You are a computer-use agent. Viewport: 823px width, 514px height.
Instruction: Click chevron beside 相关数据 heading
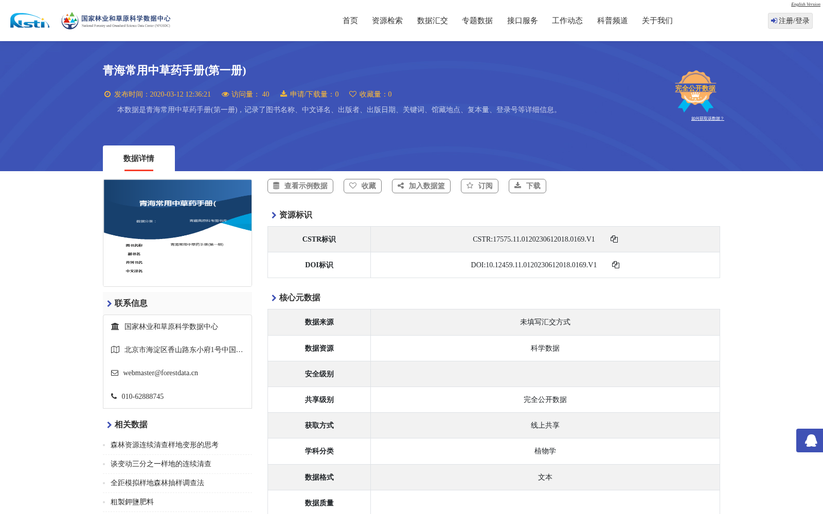pos(109,425)
